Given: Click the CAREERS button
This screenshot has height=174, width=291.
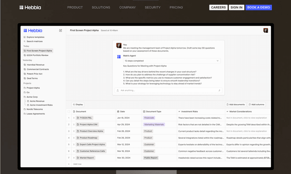Looking at the screenshot, I should pyautogui.click(x=218, y=7).
